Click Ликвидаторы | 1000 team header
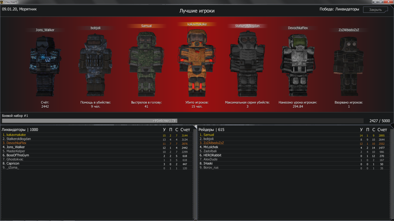This screenshot has height=221, width=394. 20,130
